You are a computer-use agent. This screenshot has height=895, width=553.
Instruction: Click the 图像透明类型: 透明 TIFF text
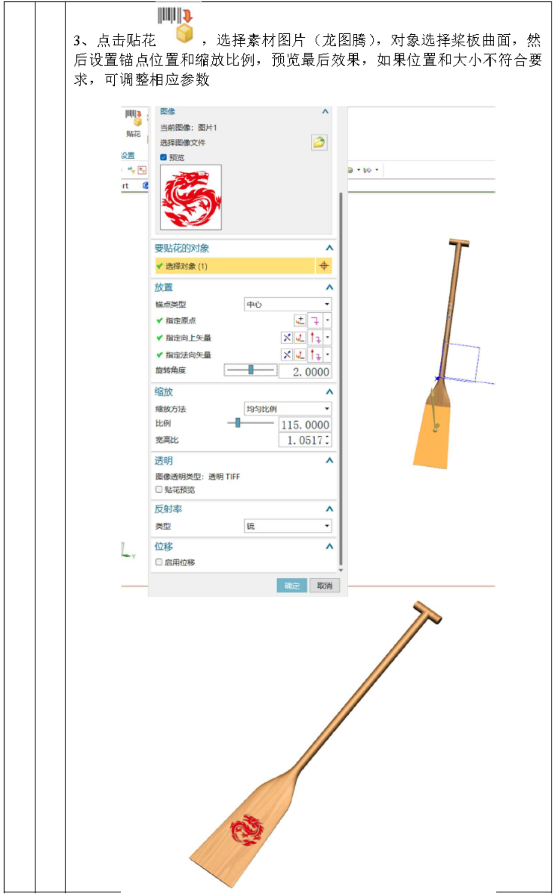(x=198, y=476)
